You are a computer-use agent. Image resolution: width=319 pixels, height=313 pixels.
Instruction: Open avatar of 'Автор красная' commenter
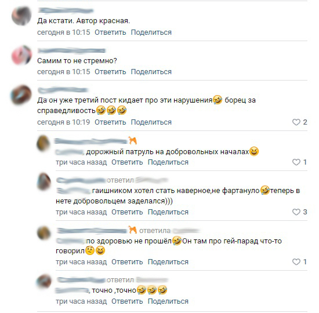(21, 16)
